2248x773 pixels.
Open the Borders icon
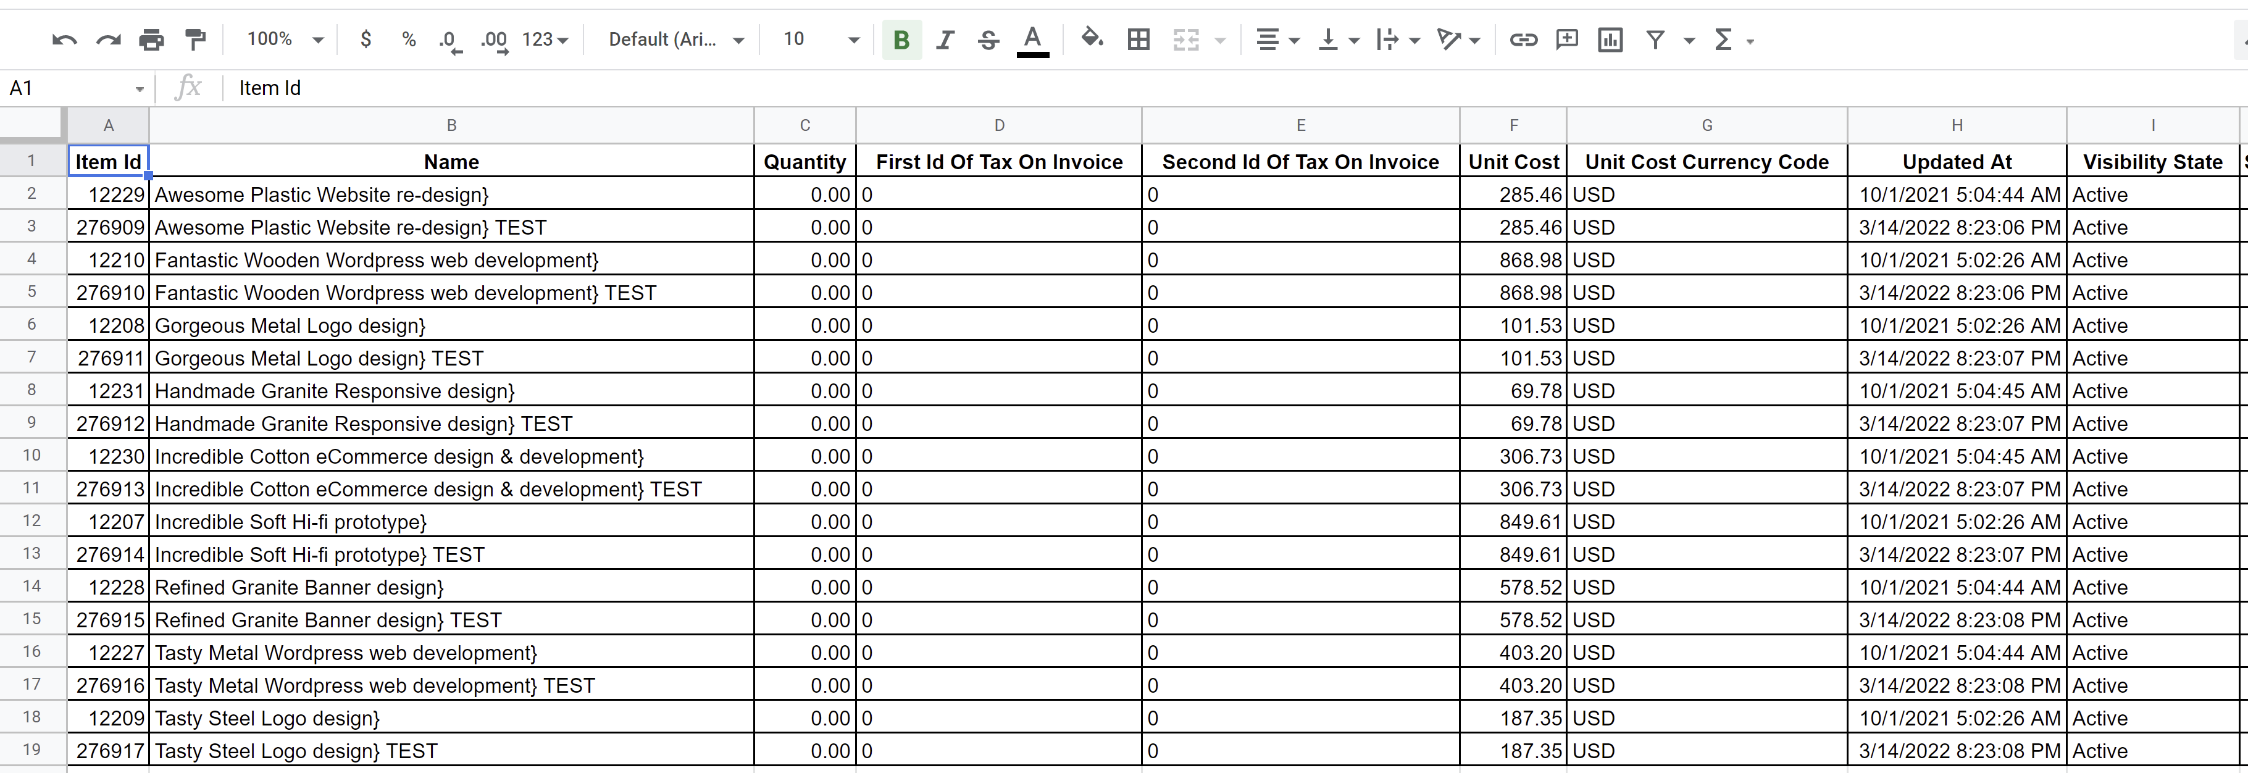(1138, 40)
